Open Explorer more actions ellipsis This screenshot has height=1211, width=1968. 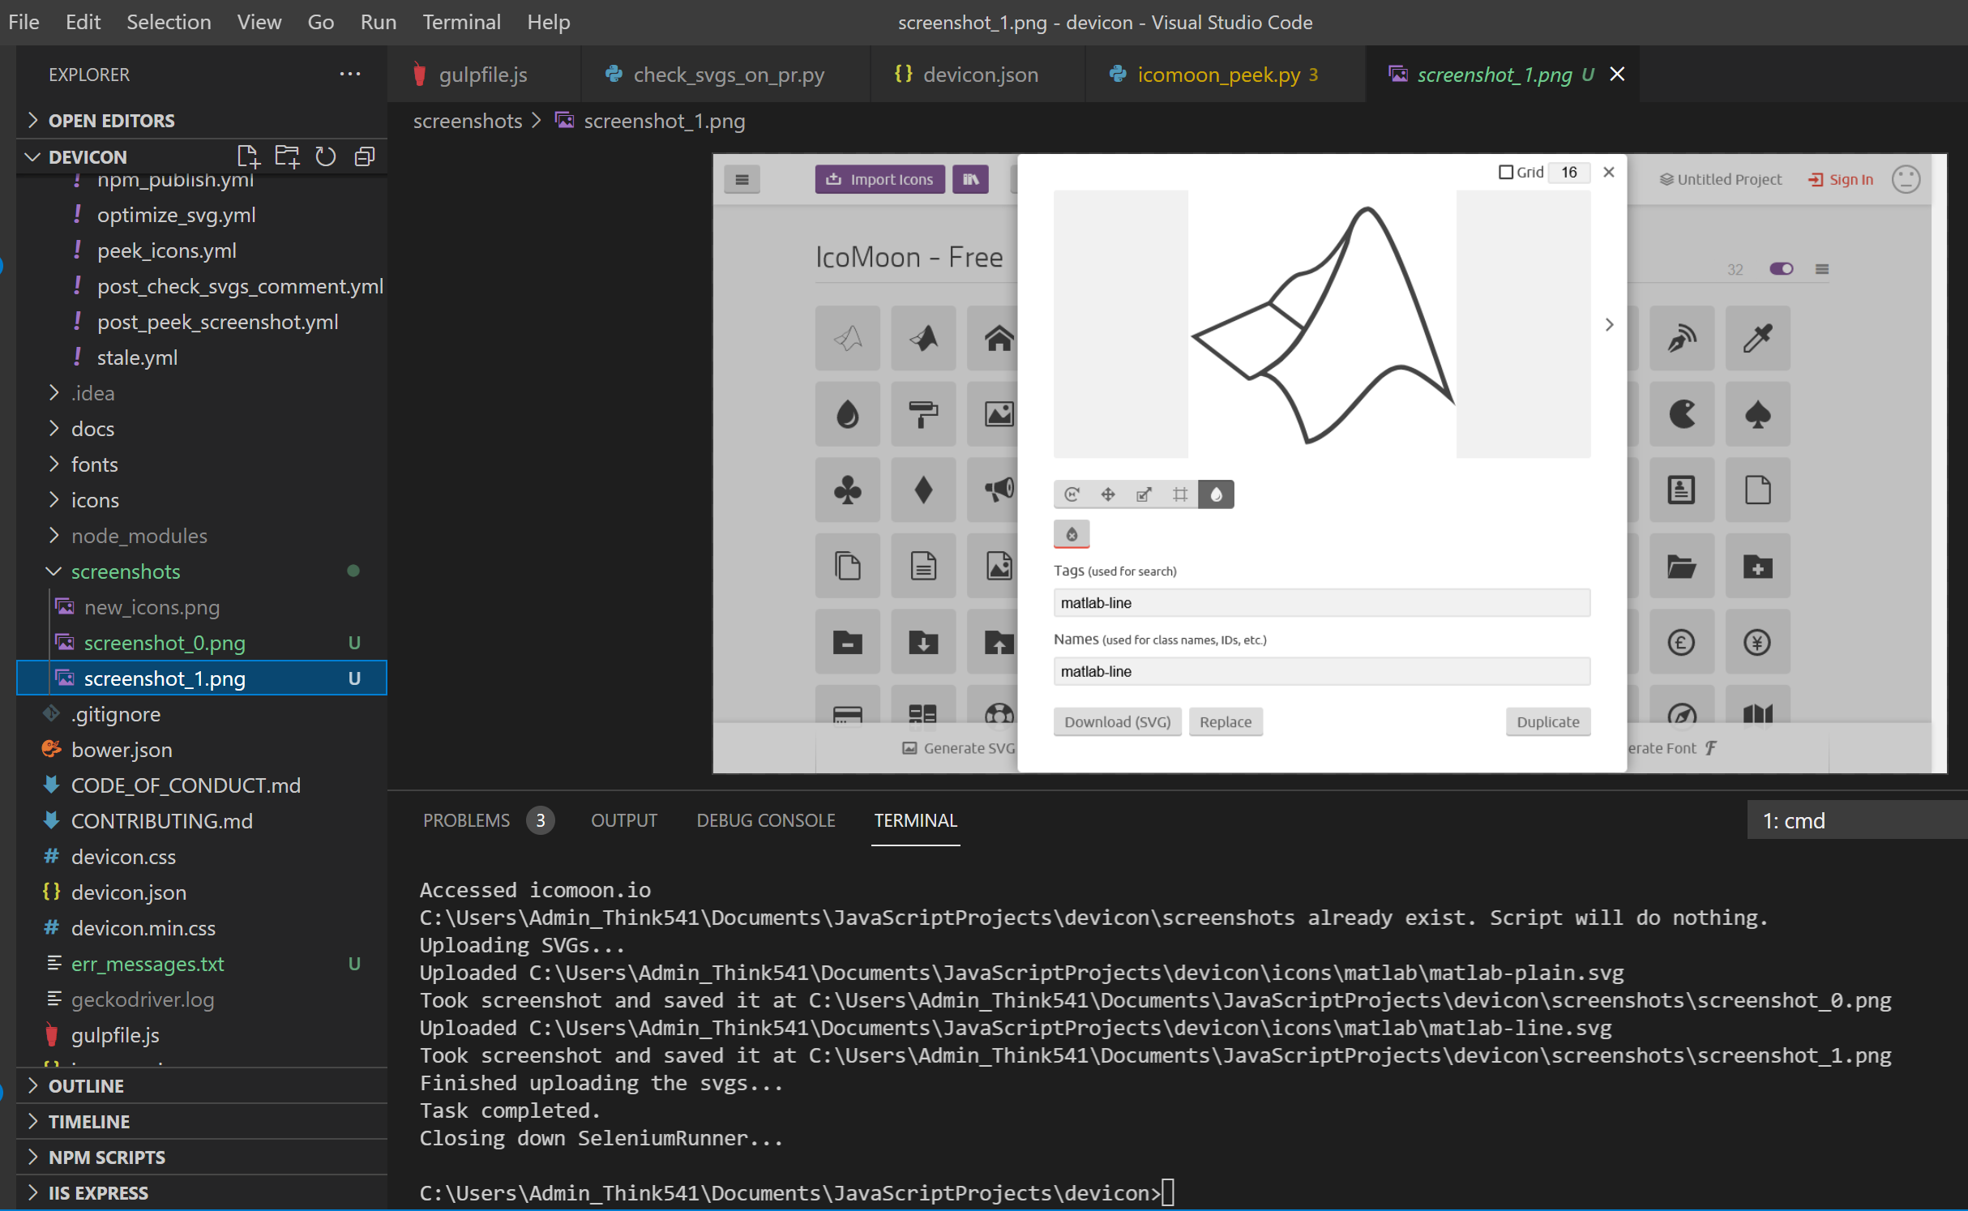pos(350,74)
